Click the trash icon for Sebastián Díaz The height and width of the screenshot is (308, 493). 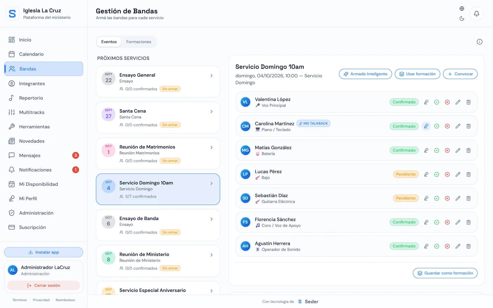pyautogui.click(x=468, y=198)
